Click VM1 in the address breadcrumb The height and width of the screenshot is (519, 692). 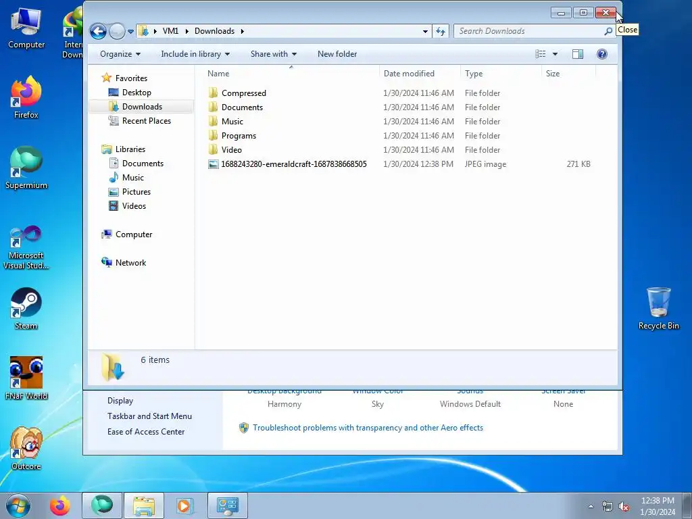(x=170, y=31)
